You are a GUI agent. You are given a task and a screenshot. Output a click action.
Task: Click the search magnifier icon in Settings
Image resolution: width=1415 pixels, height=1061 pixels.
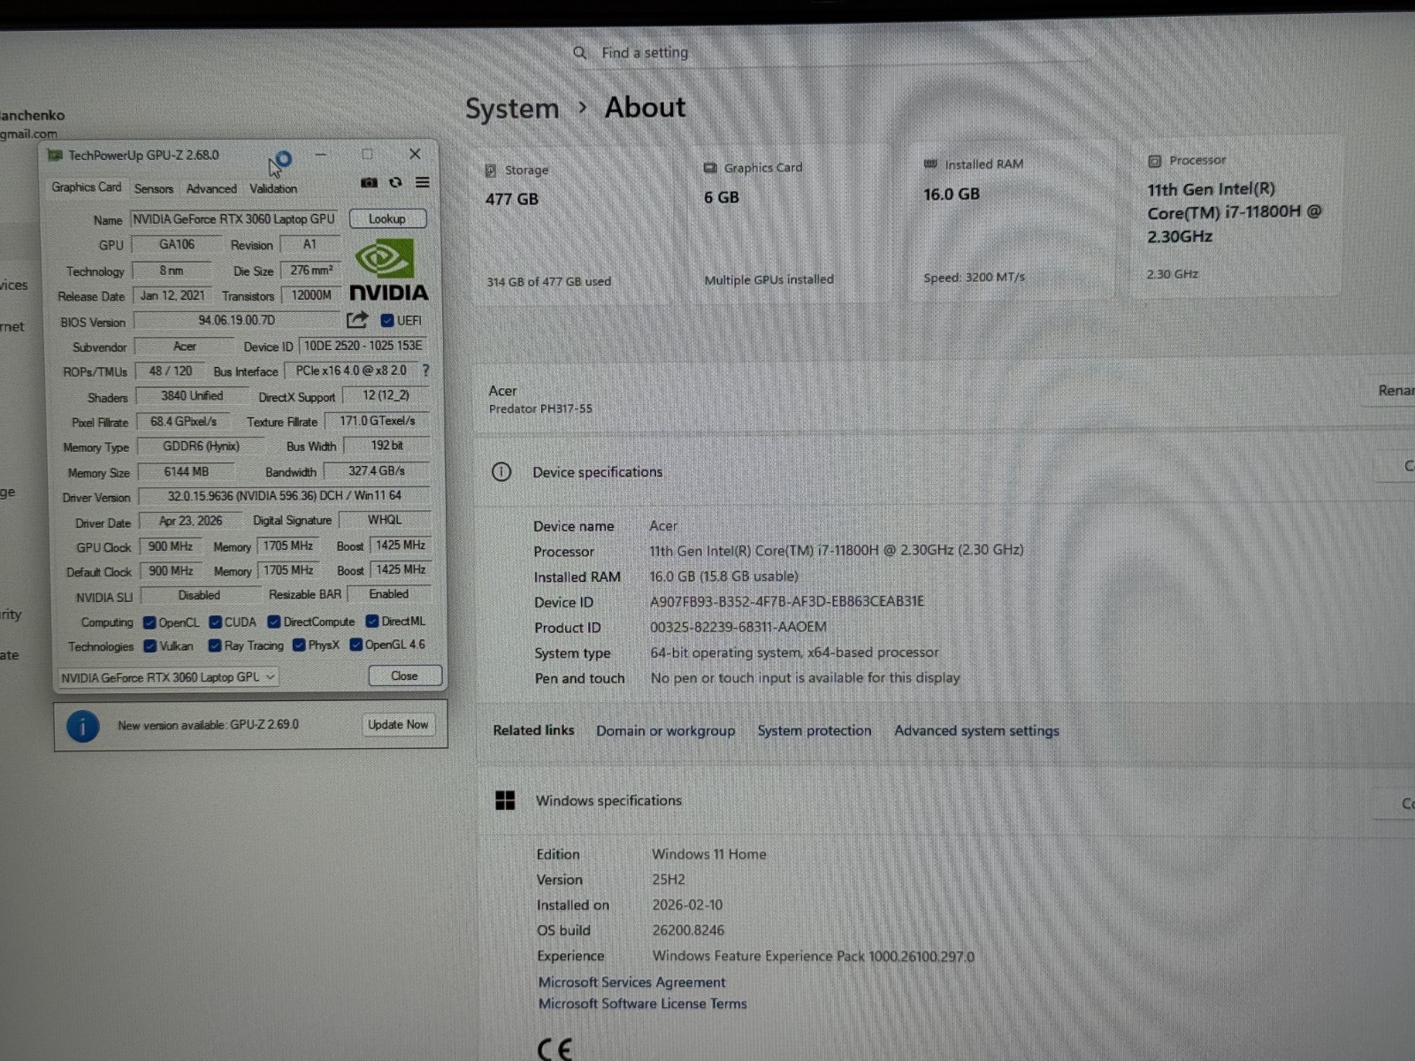click(579, 53)
